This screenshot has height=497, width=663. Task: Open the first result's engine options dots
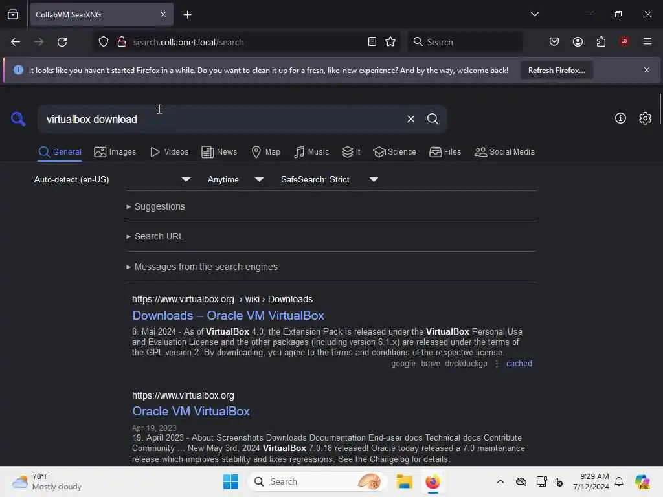(497, 364)
